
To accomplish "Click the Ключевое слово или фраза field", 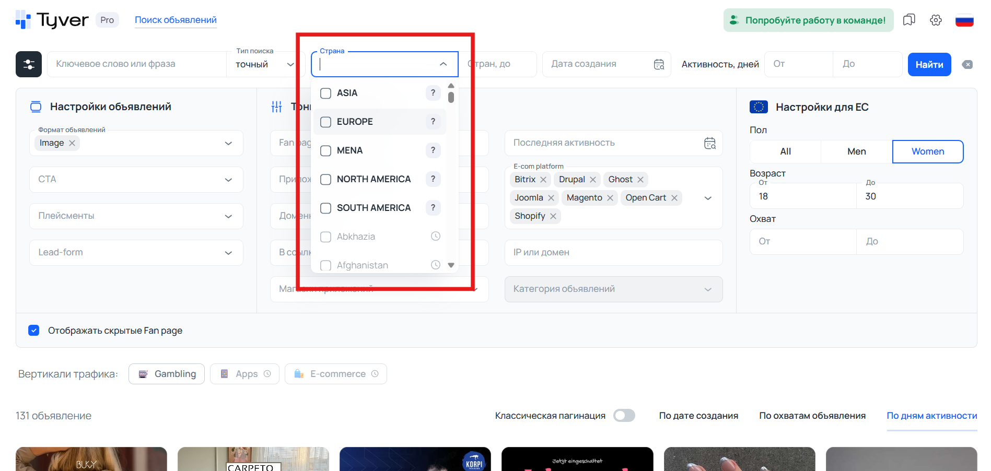I will pyautogui.click(x=136, y=64).
